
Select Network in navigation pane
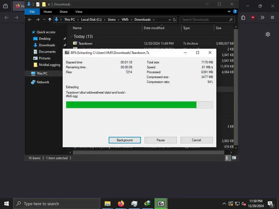tap(43, 82)
